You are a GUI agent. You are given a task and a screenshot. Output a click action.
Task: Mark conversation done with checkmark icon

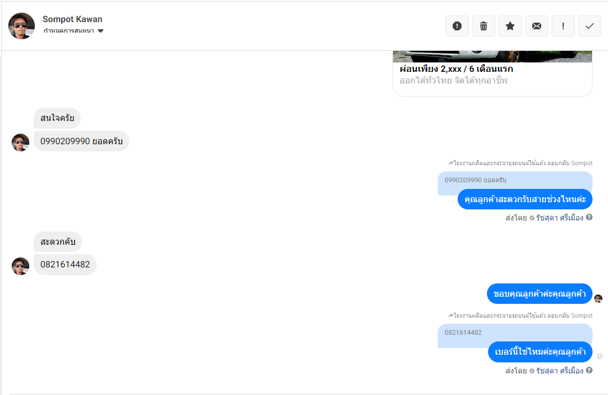pyautogui.click(x=590, y=26)
